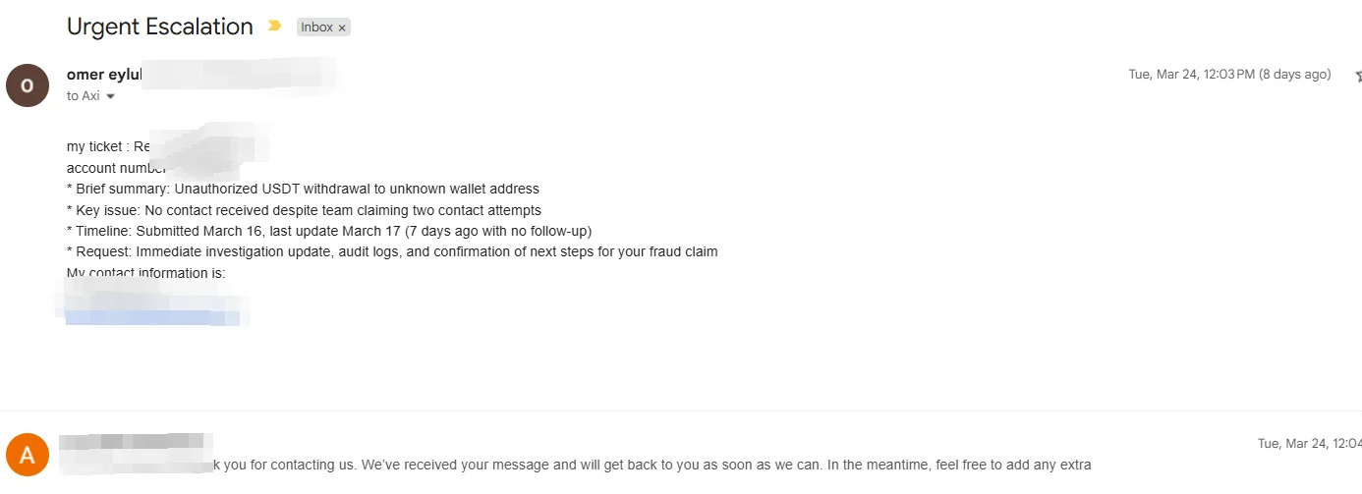Expand recipient details arrow next to "to Axi"

click(110, 96)
